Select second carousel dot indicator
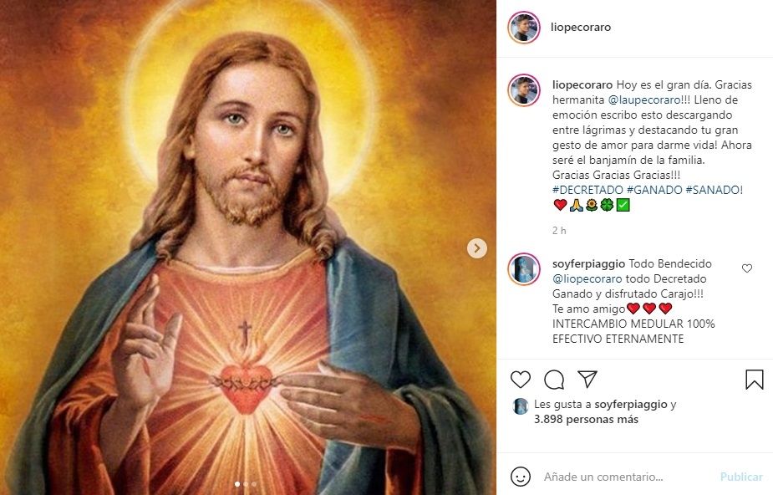 [246, 483]
